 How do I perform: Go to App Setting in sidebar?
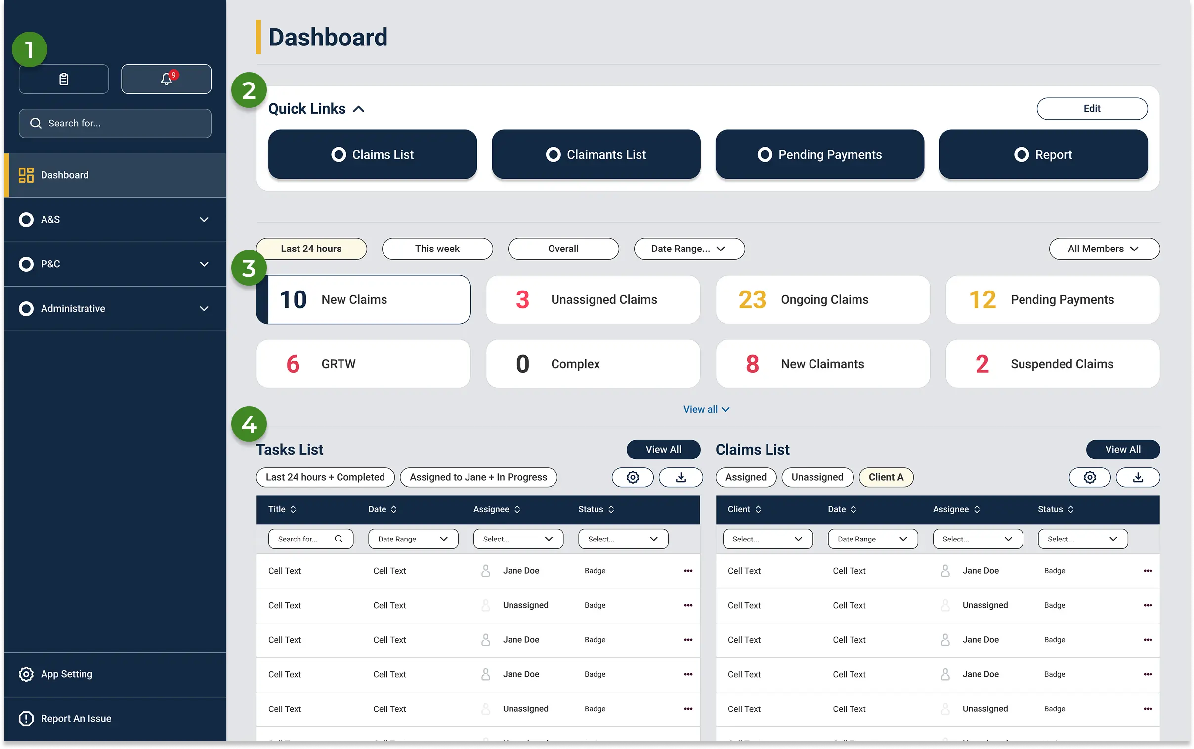pyautogui.click(x=66, y=674)
